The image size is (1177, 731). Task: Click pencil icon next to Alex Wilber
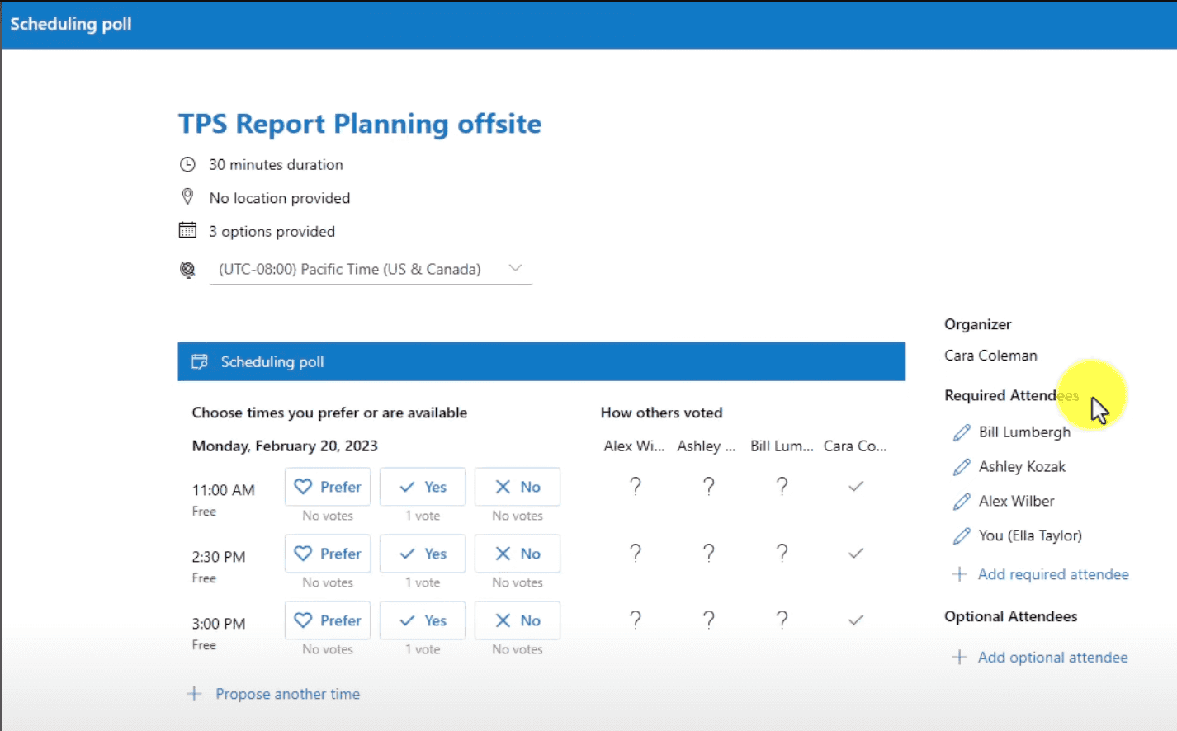[962, 502]
